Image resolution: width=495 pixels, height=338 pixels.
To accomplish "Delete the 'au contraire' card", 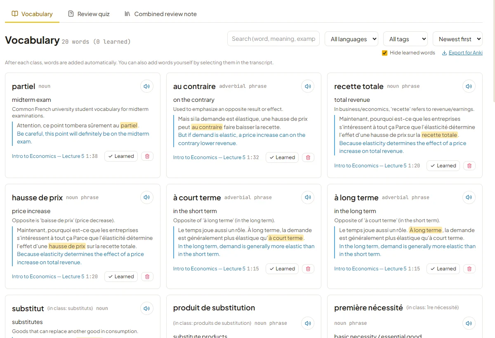I will (308, 157).
